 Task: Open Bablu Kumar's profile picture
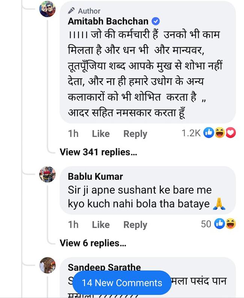[48, 175]
